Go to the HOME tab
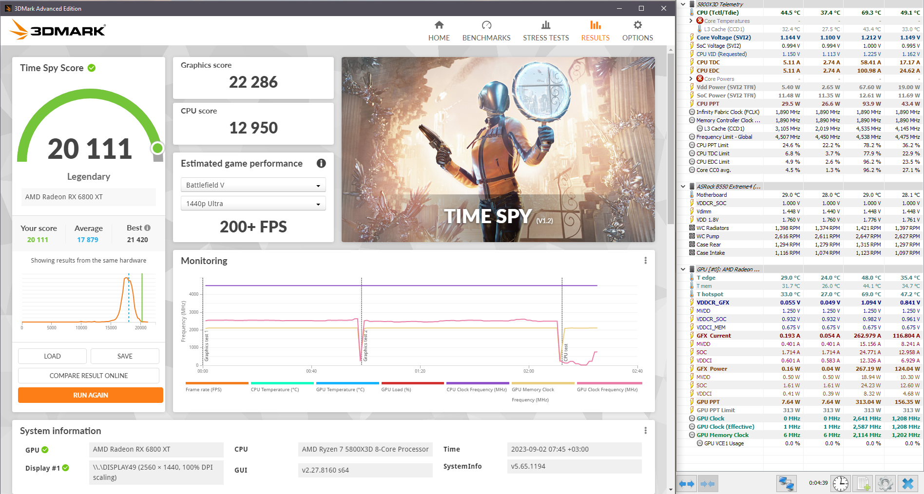Image resolution: width=924 pixels, height=494 pixels. [439, 31]
